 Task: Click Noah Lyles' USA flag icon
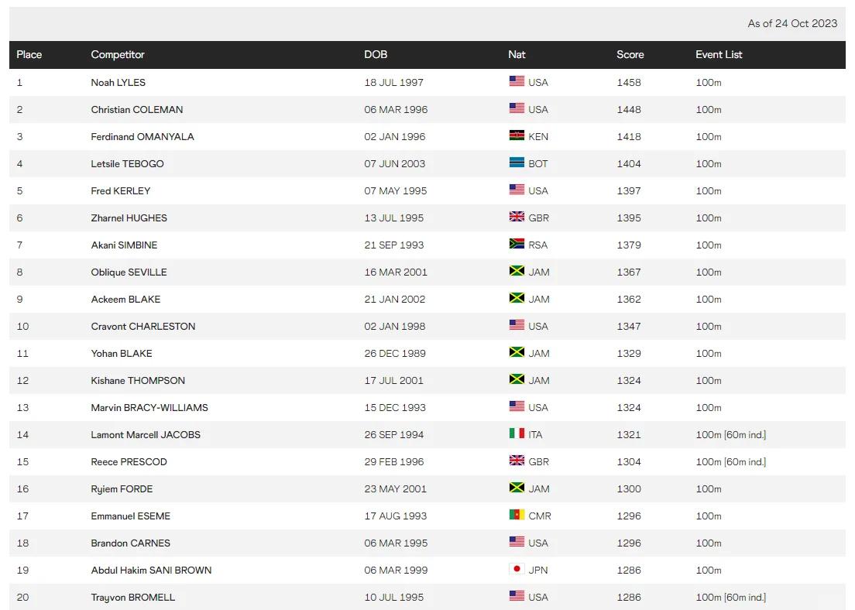click(x=517, y=81)
